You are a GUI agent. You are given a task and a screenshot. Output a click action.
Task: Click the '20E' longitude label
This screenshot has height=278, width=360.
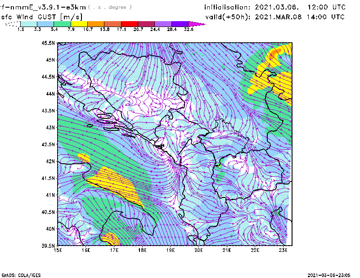coord(198,250)
